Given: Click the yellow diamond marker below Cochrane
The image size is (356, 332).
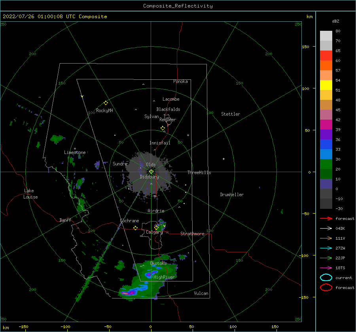Looking at the screenshot, I should (x=136, y=228).
